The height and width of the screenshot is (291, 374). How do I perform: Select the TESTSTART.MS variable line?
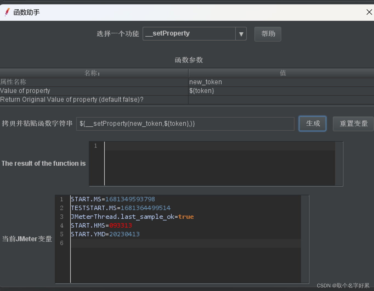[120, 208]
